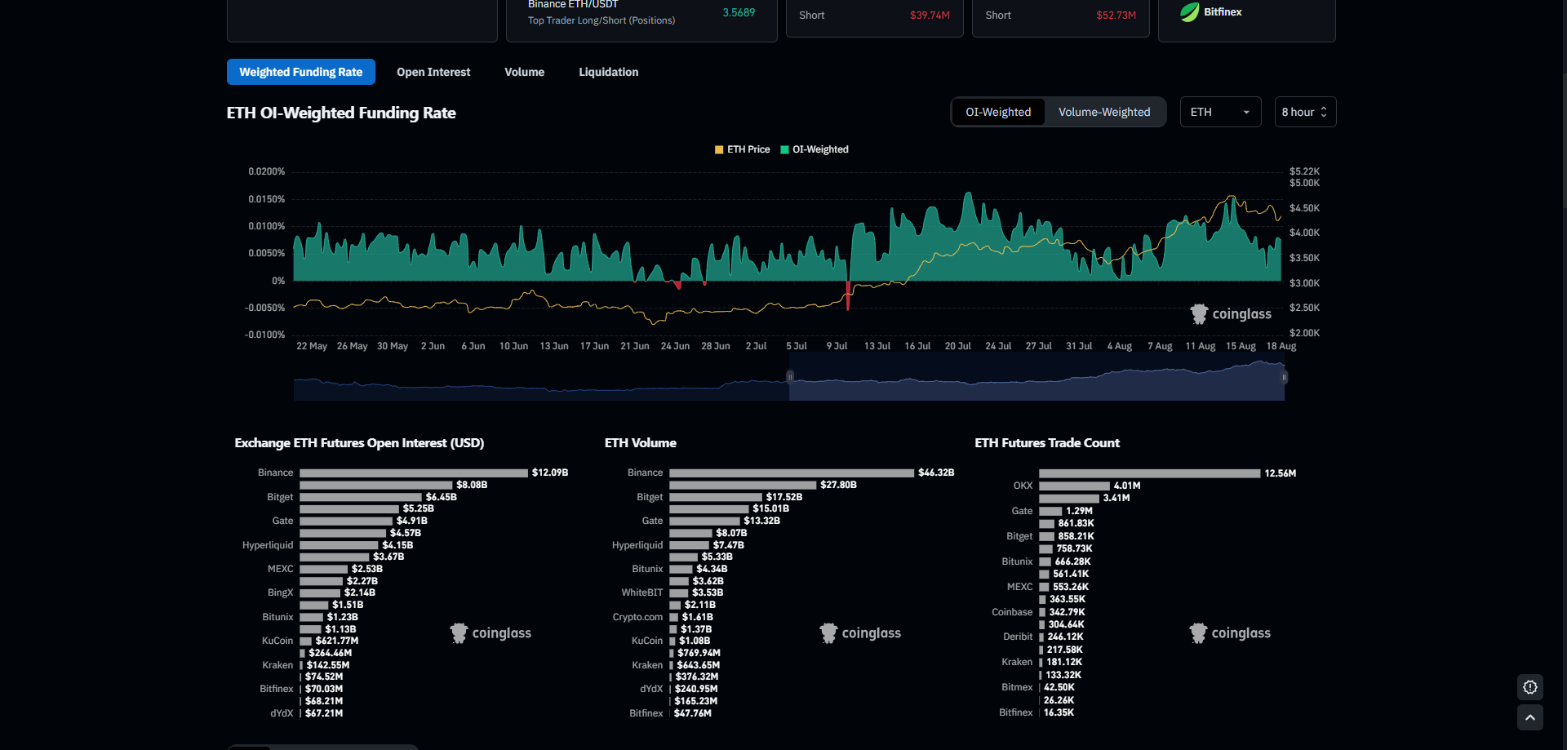Viewport: 1567px width, 750px height.
Task: Click the right handle of chart range slider
Action: (x=1284, y=376)
